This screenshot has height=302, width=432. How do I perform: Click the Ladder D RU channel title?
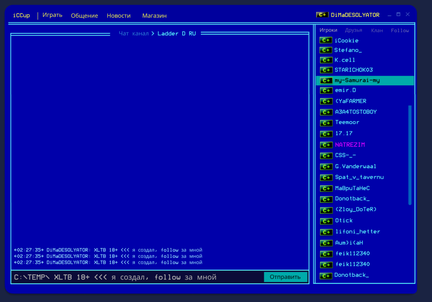click(177, 34)
